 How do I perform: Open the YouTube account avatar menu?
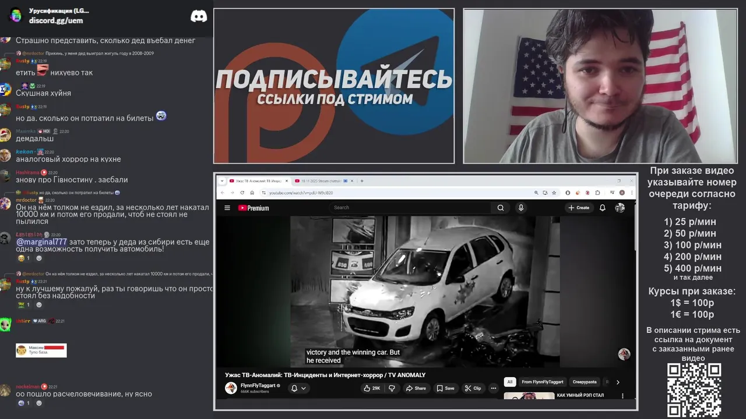pyautogui.click(x=620, y=208)
